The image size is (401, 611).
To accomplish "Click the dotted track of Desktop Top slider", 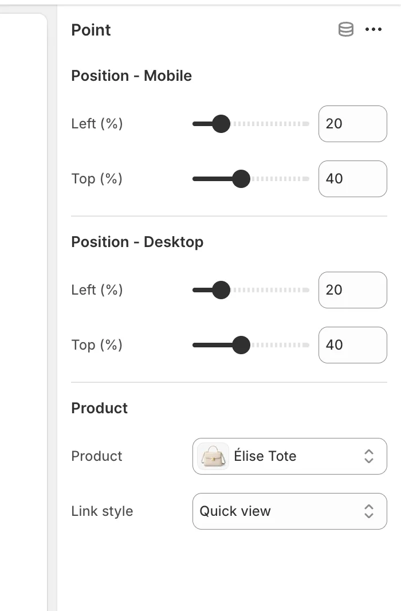I will click(x=282, y=345).
